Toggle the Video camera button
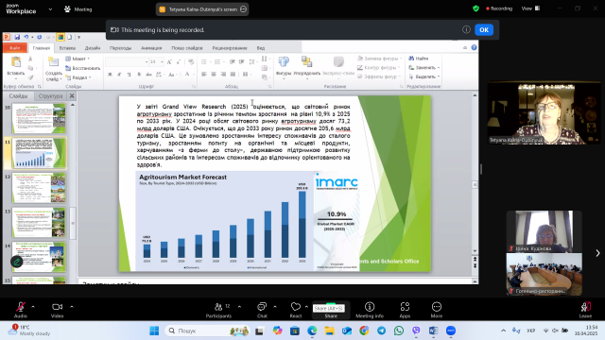The height and width of the screenshot is (340, 605). point(57,310)
